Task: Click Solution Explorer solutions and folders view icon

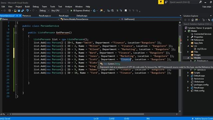Action: point(196,20)
